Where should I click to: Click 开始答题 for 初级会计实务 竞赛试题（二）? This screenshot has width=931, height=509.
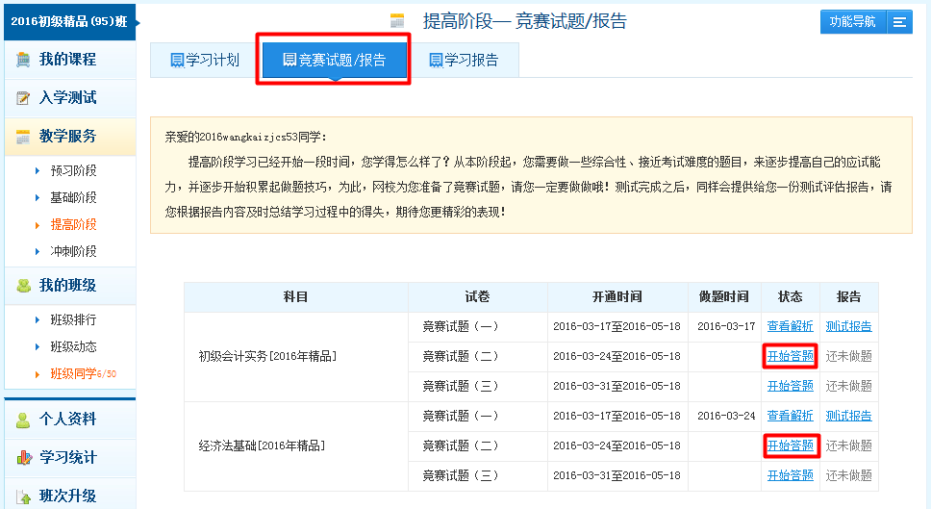tap(790, 356)
